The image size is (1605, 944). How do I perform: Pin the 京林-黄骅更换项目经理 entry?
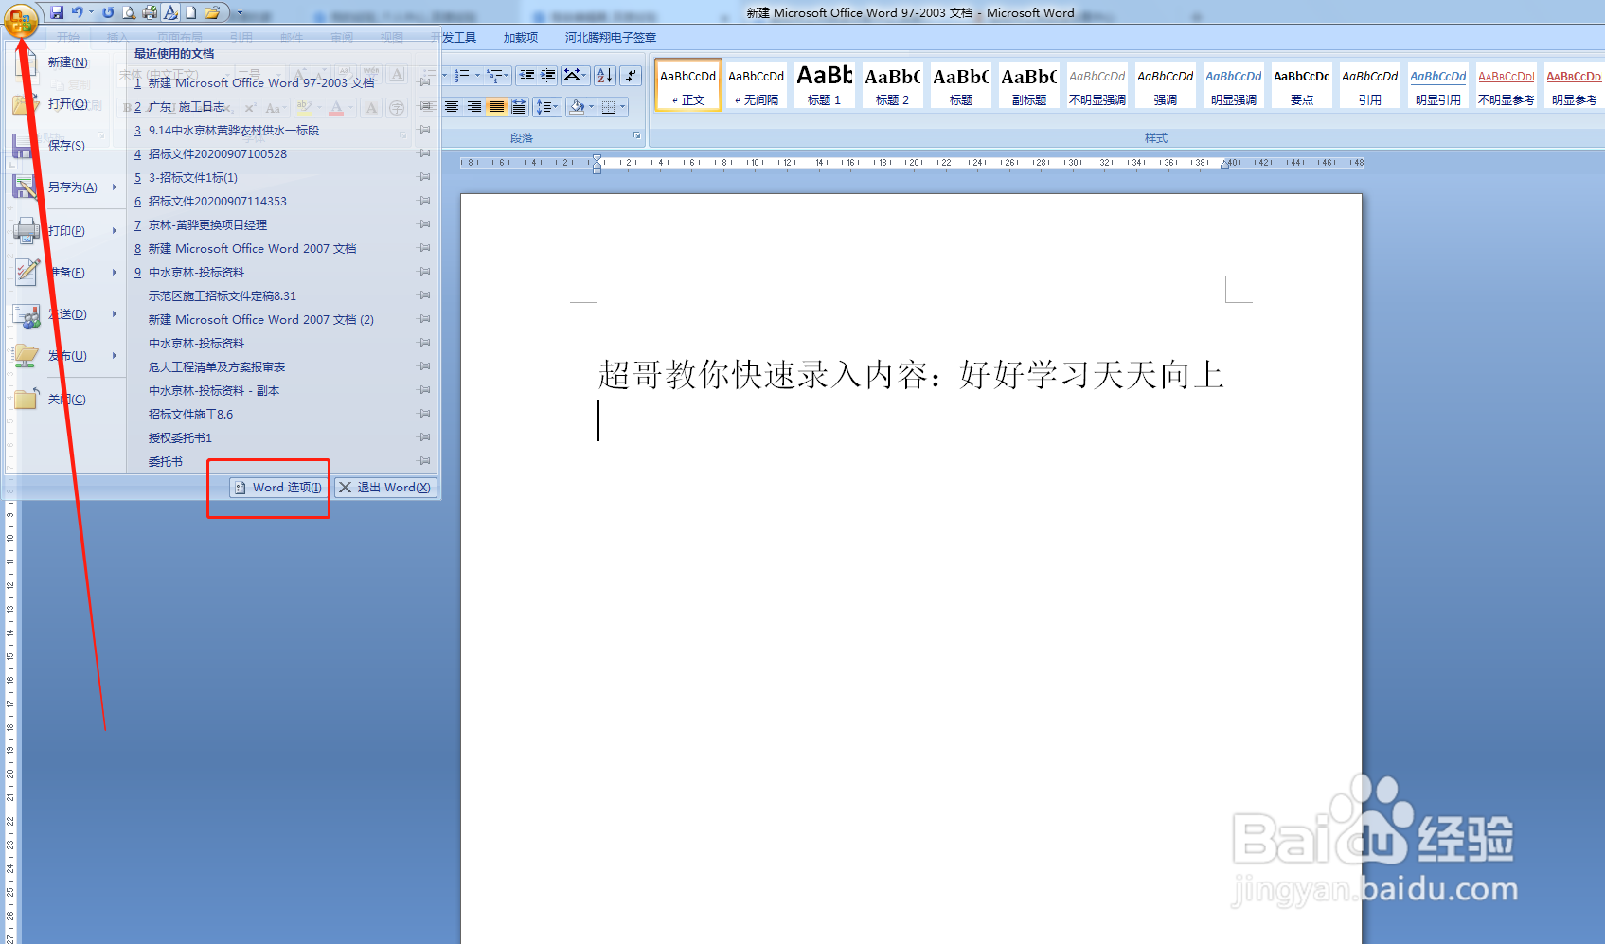424,224
